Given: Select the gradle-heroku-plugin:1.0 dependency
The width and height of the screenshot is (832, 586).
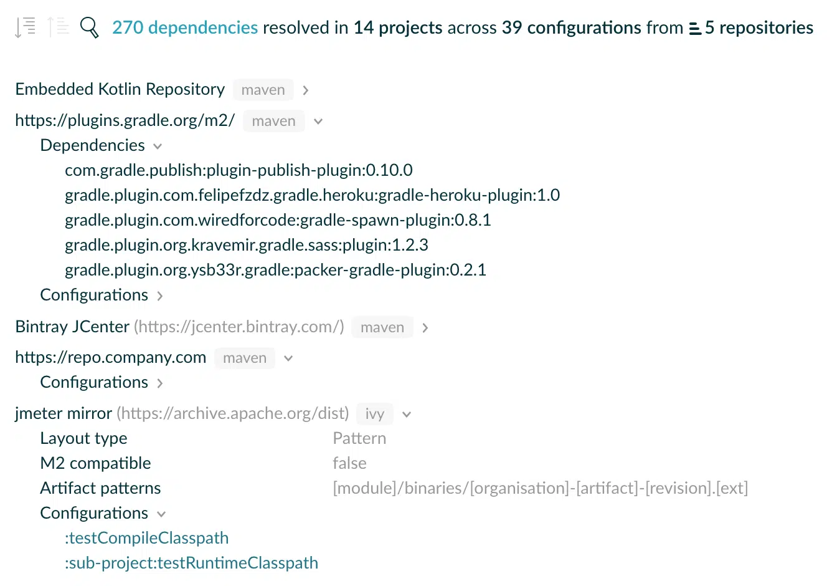Looking at the screenshot, I should (313, 195).
